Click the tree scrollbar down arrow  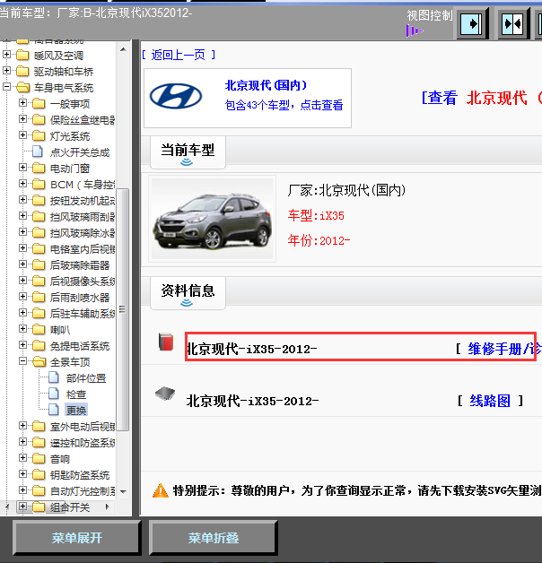[123, 491]
